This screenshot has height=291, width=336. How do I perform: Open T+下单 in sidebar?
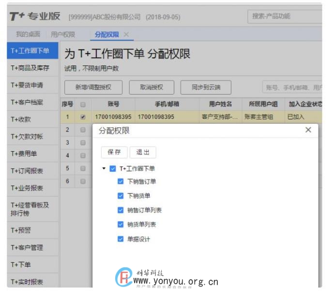coord(32,265)
